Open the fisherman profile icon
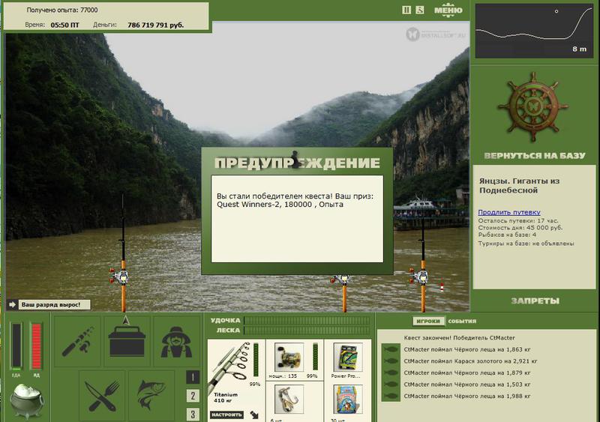600x422 pixels. pos(176,341)
